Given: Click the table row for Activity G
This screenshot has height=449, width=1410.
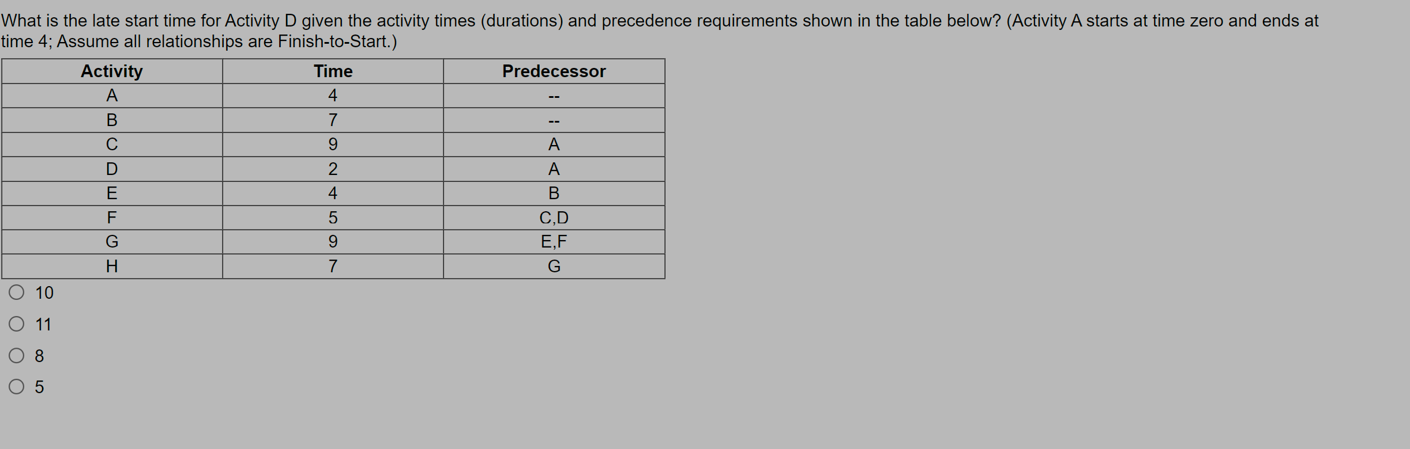Looking at the screenshot, I should click(111, 241).
